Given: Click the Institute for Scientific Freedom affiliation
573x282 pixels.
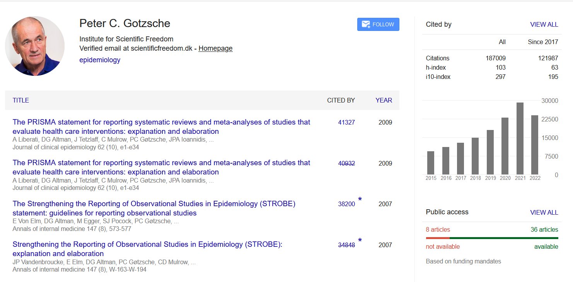Looking at the screenshot, I should pos(126,39).
